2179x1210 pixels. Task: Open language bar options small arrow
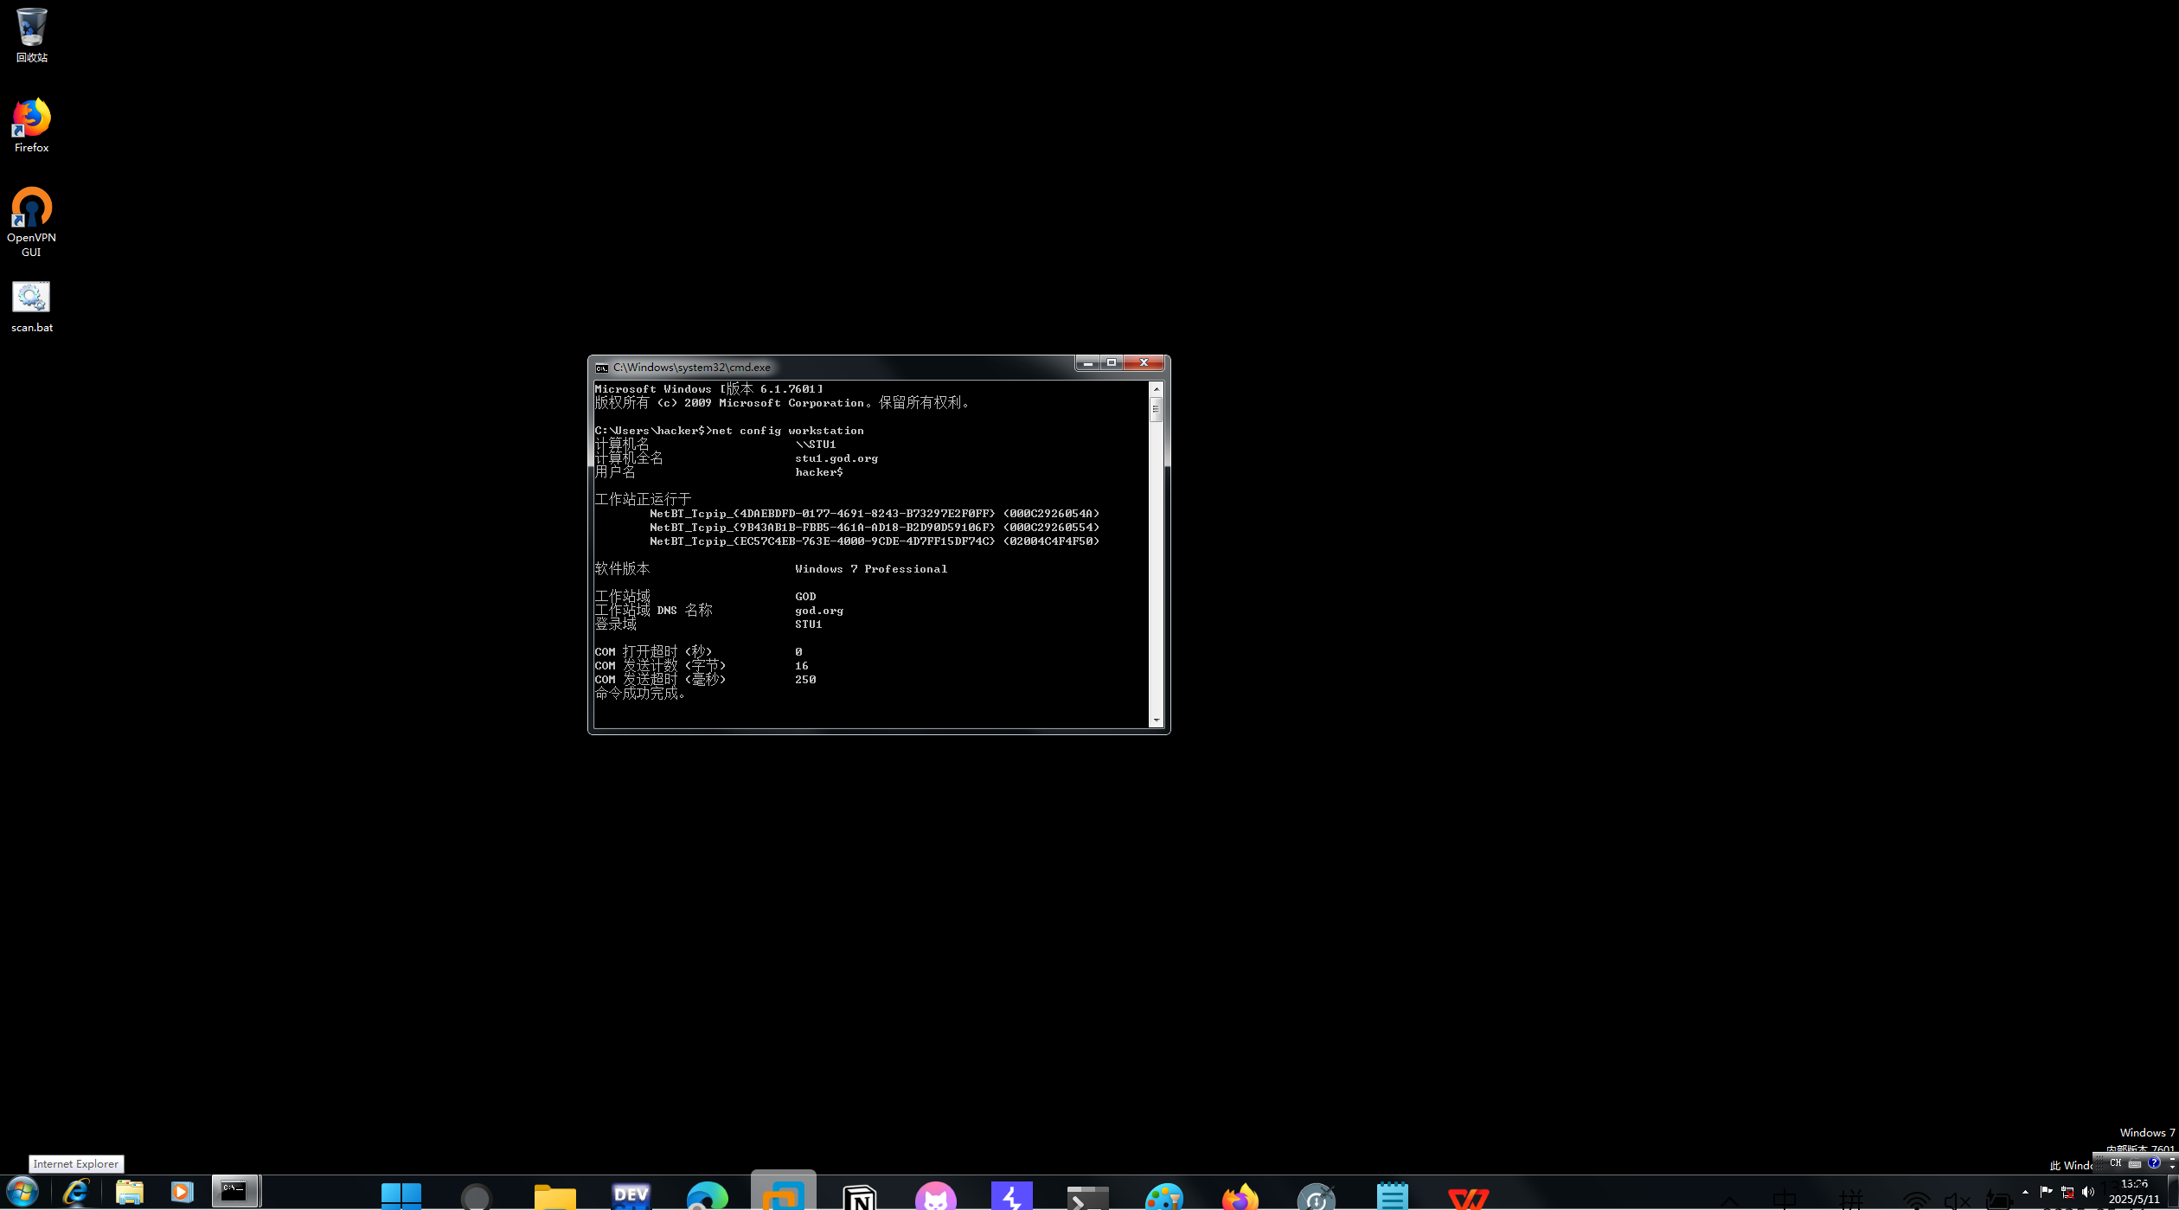pyautogui.click(x=2172, y=1167)
